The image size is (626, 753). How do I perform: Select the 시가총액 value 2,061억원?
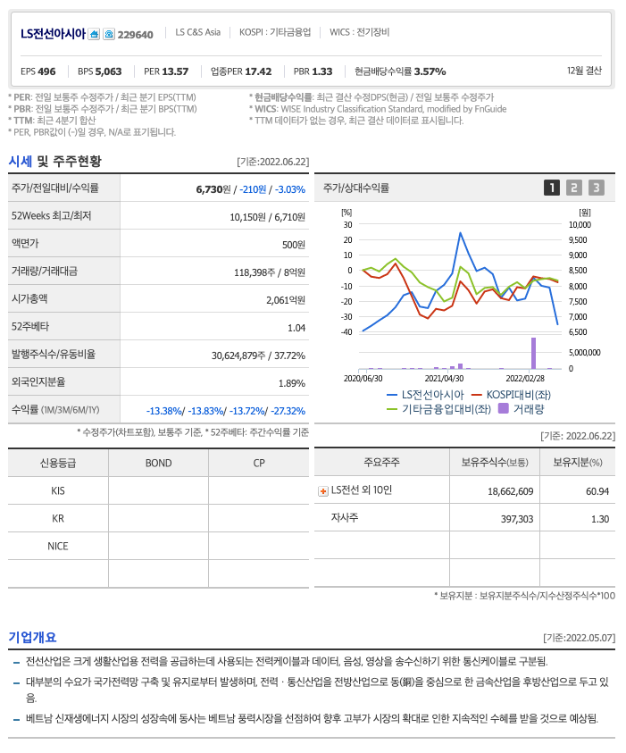[x=286, y=300]
